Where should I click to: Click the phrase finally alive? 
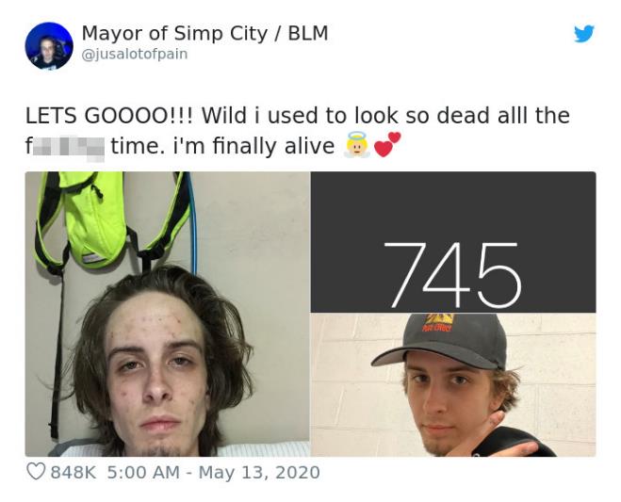[273, 146]
